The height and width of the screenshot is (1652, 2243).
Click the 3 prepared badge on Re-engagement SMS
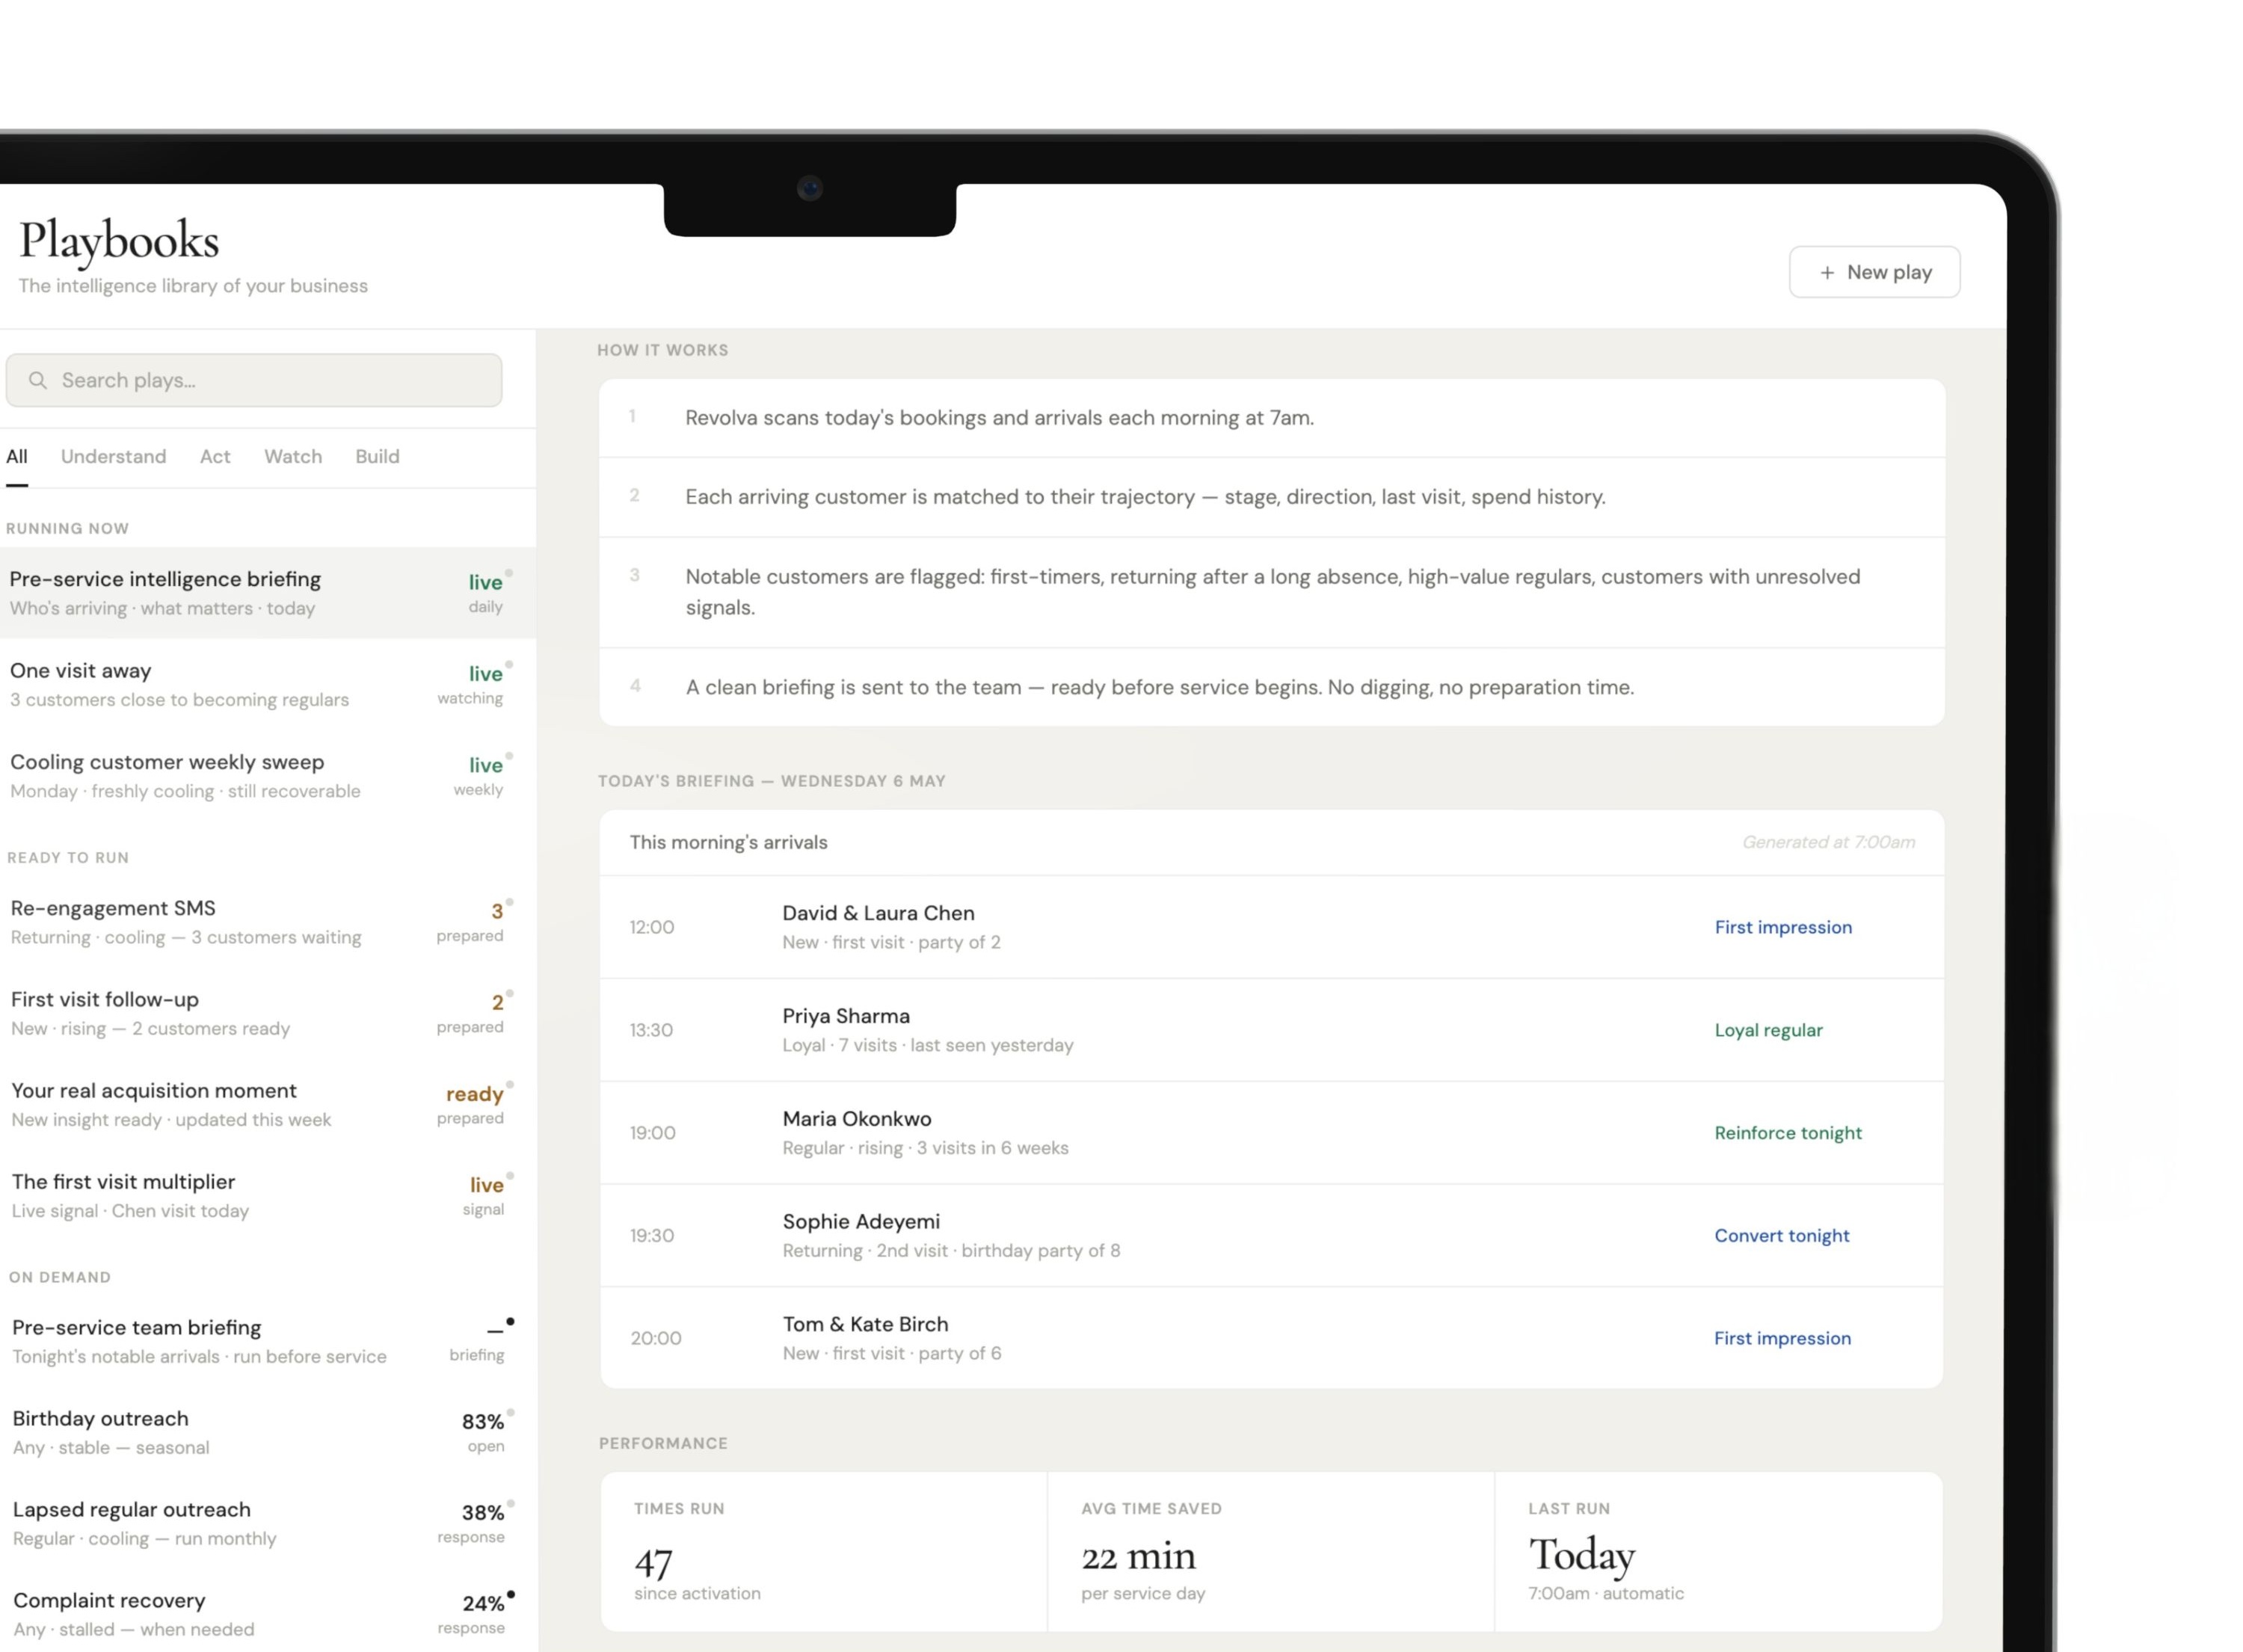tap(471, 922)
